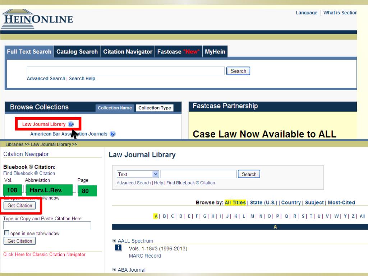Expand the ABA Journal entry
Viewport: 368px width, 276px height.
pyautogui.click(x=114, y=270)
